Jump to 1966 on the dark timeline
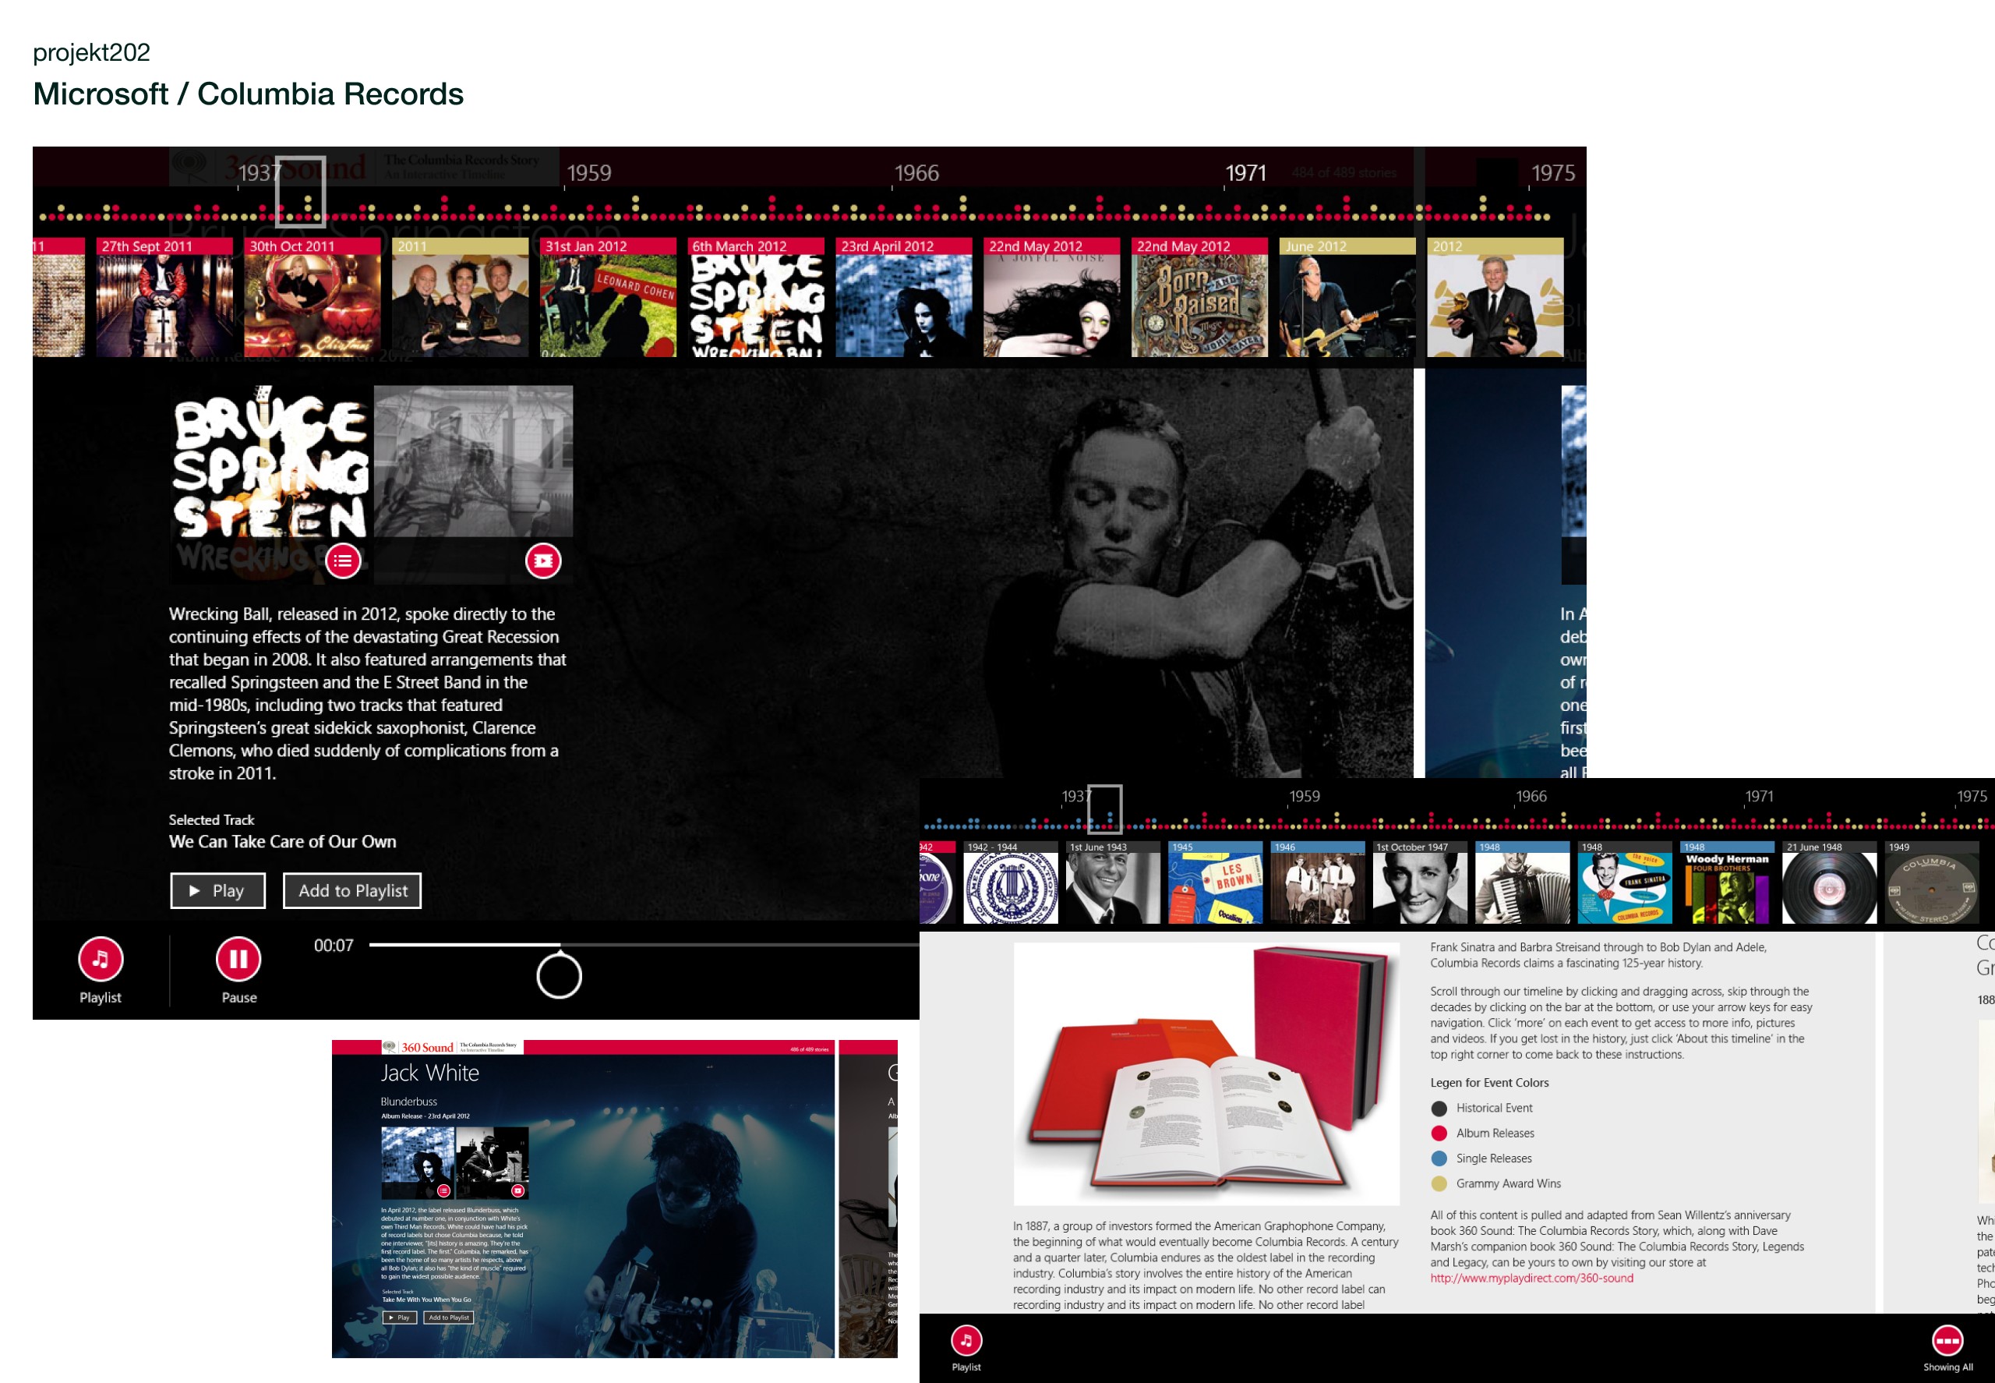1995x1383 pixels. [916, 173]
